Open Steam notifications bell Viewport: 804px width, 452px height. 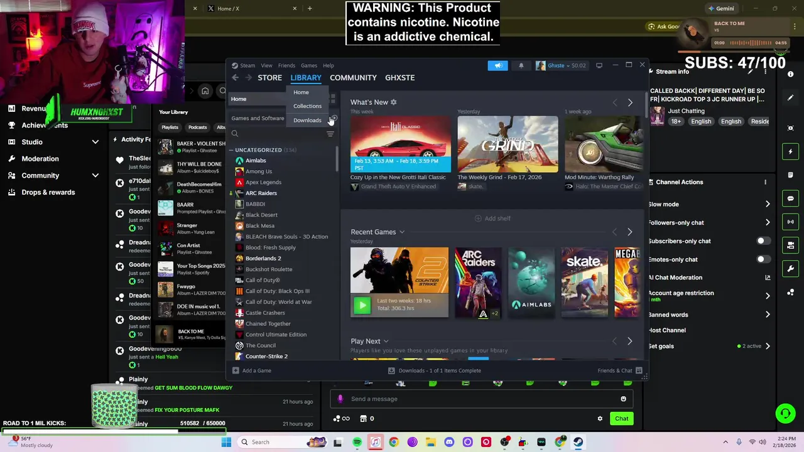click(521, 65)
